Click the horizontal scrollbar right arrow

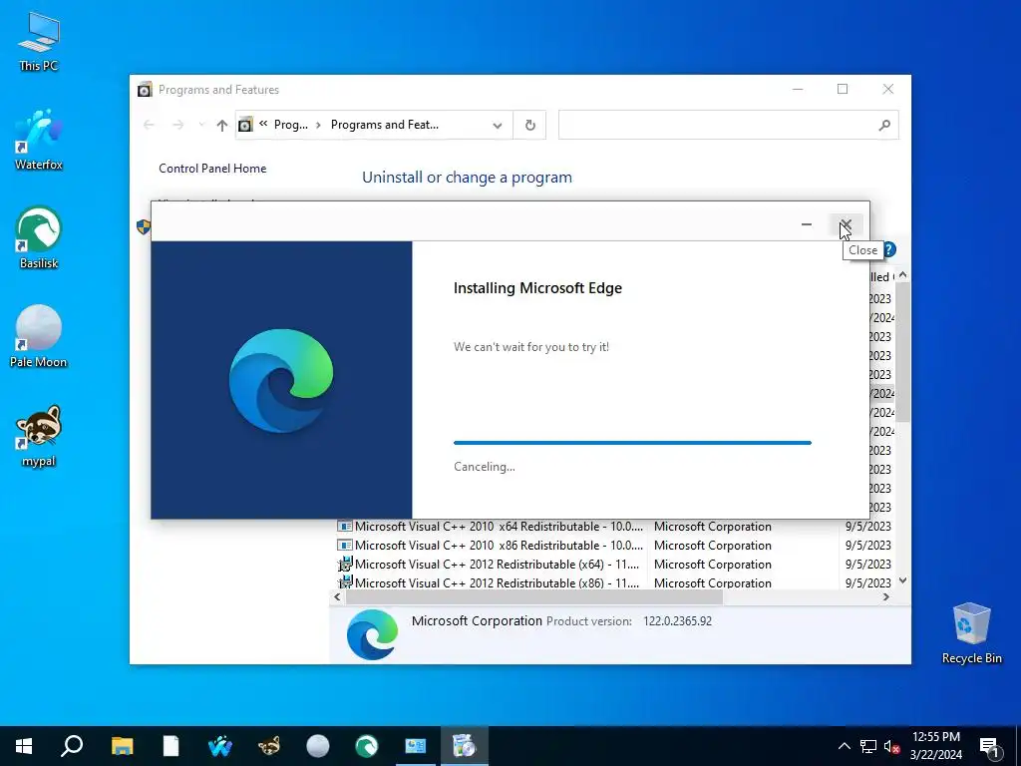tap(886, 596)
